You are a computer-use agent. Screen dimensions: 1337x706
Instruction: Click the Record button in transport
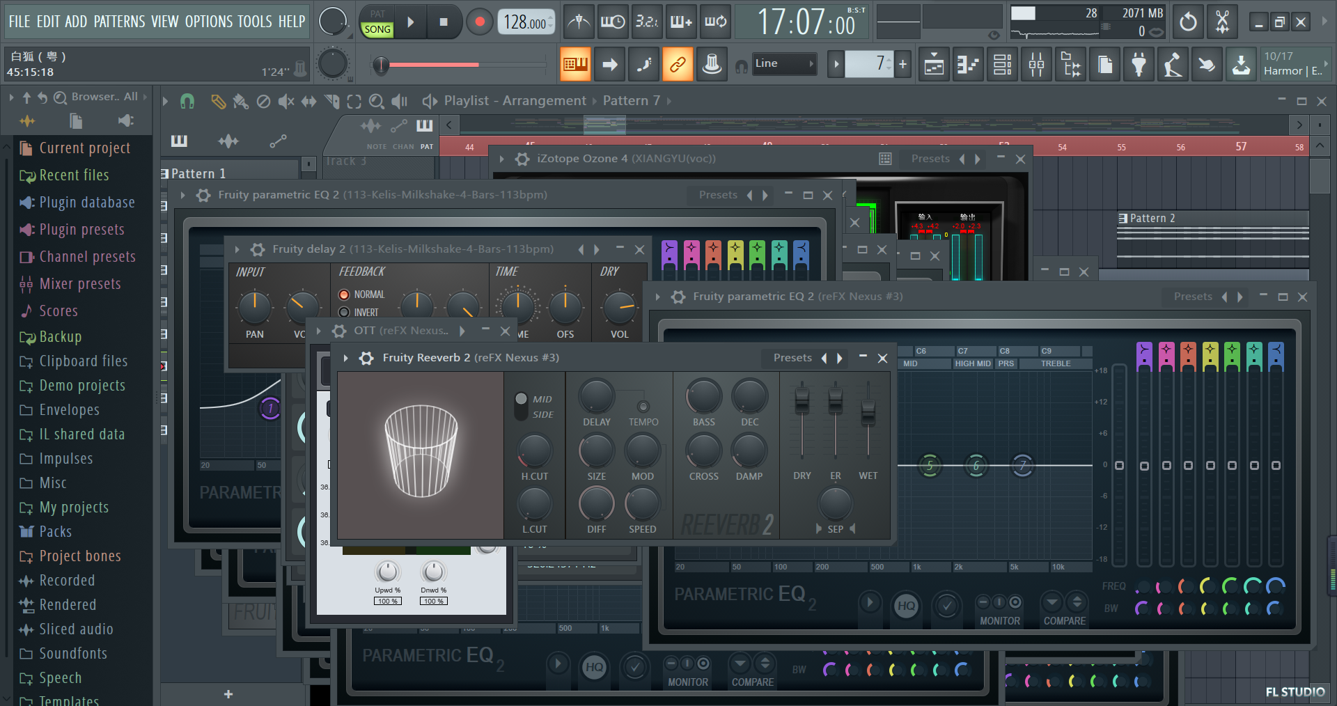click(479, 22)
